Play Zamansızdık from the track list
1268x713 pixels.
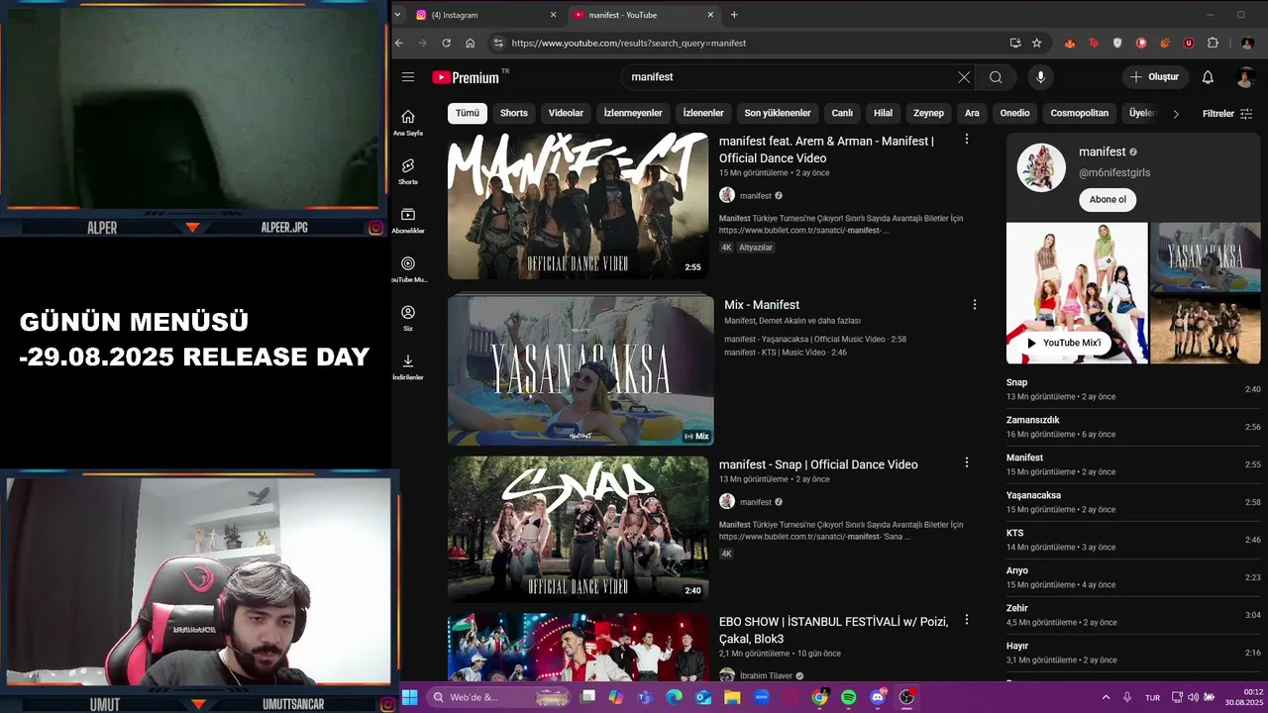click(1133, 427)
